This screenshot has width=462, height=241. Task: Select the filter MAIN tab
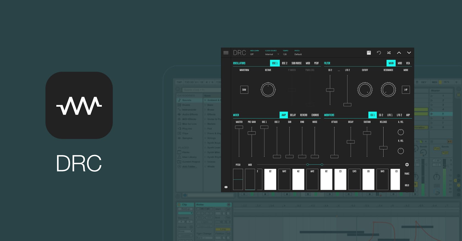[391, 63]
